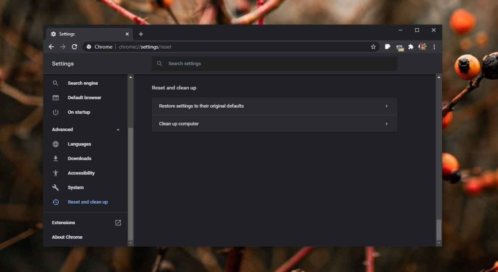Screen dimensions: 498x272
Task: Click the Accessibility person icon
Action: (56, 173)
